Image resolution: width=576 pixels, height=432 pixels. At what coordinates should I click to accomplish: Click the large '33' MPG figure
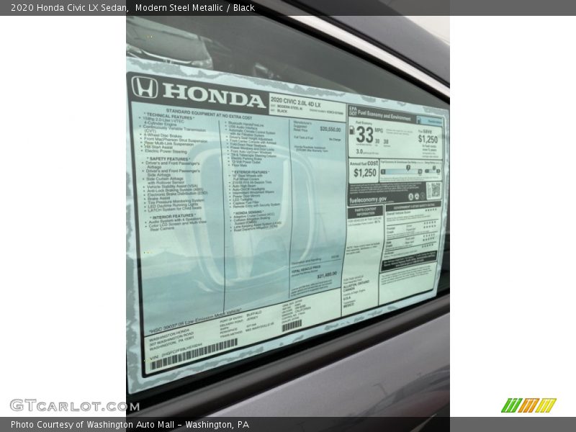pyautogui.click(x=365, y=135)
